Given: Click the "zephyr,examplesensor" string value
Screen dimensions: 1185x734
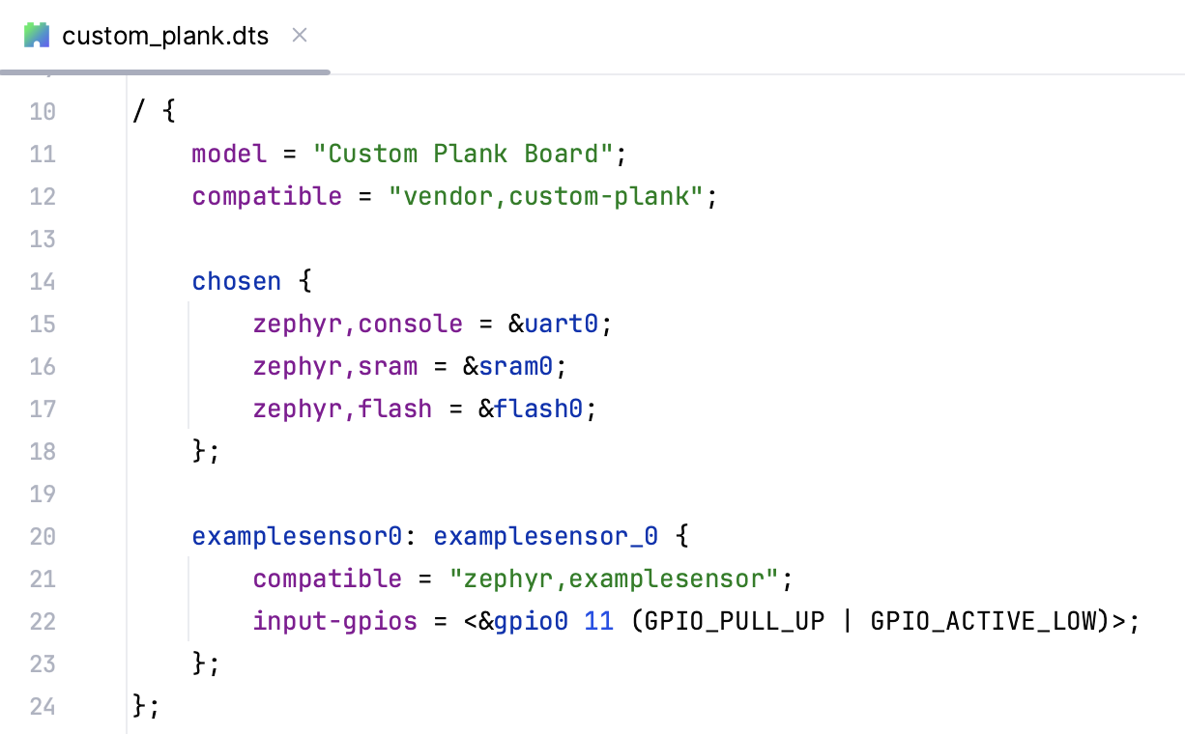Looking at the screenshot, I should point(619,579).
